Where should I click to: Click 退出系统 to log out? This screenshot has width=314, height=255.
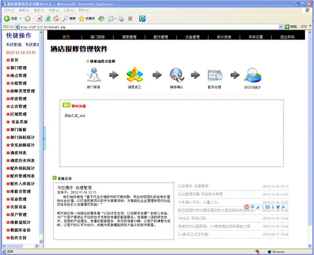point(287,37)
